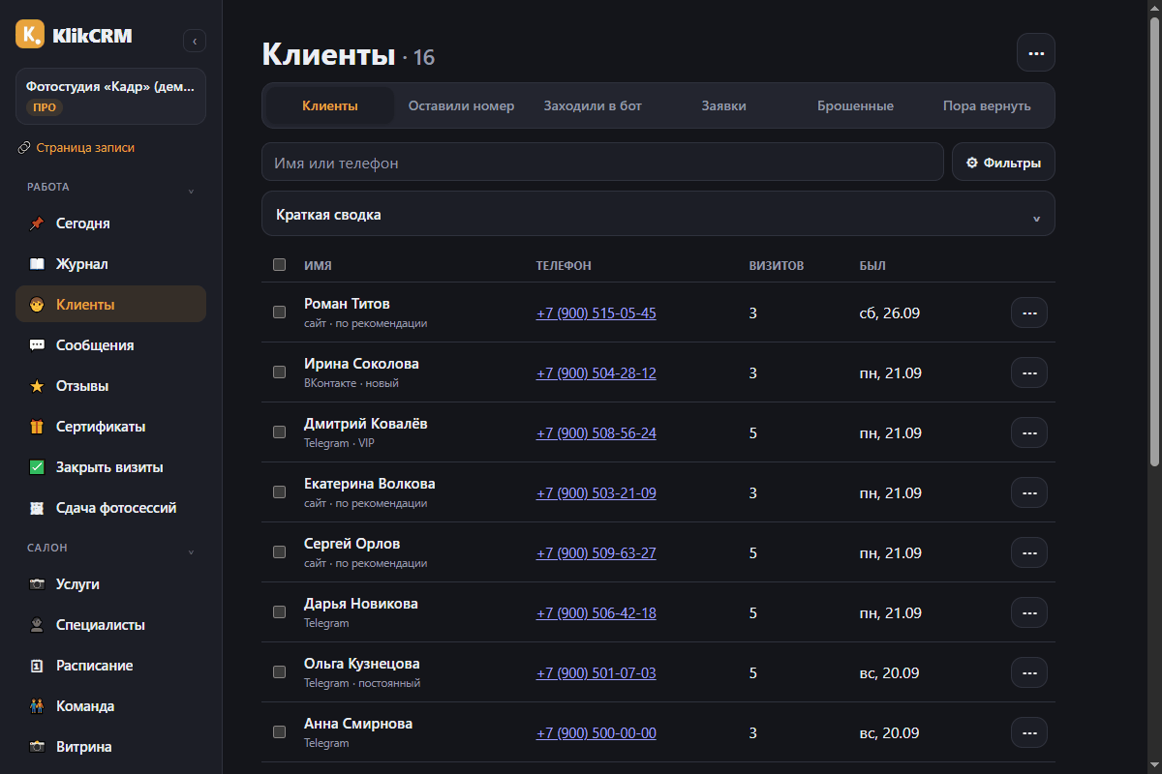The width and height of the screenshot is (1162, 774).
Task: Open the Фильтры button
Action: click(1003, 163)
